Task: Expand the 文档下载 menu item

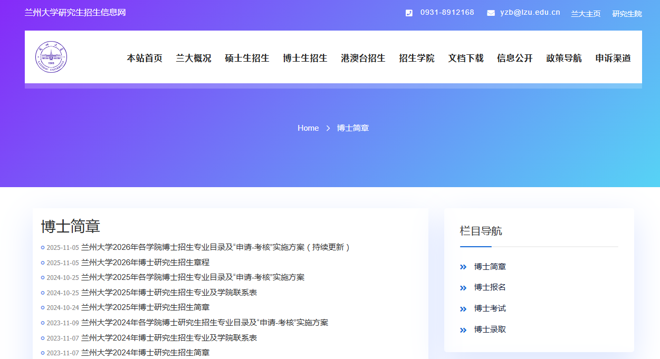Action: [x=466, y=58]
